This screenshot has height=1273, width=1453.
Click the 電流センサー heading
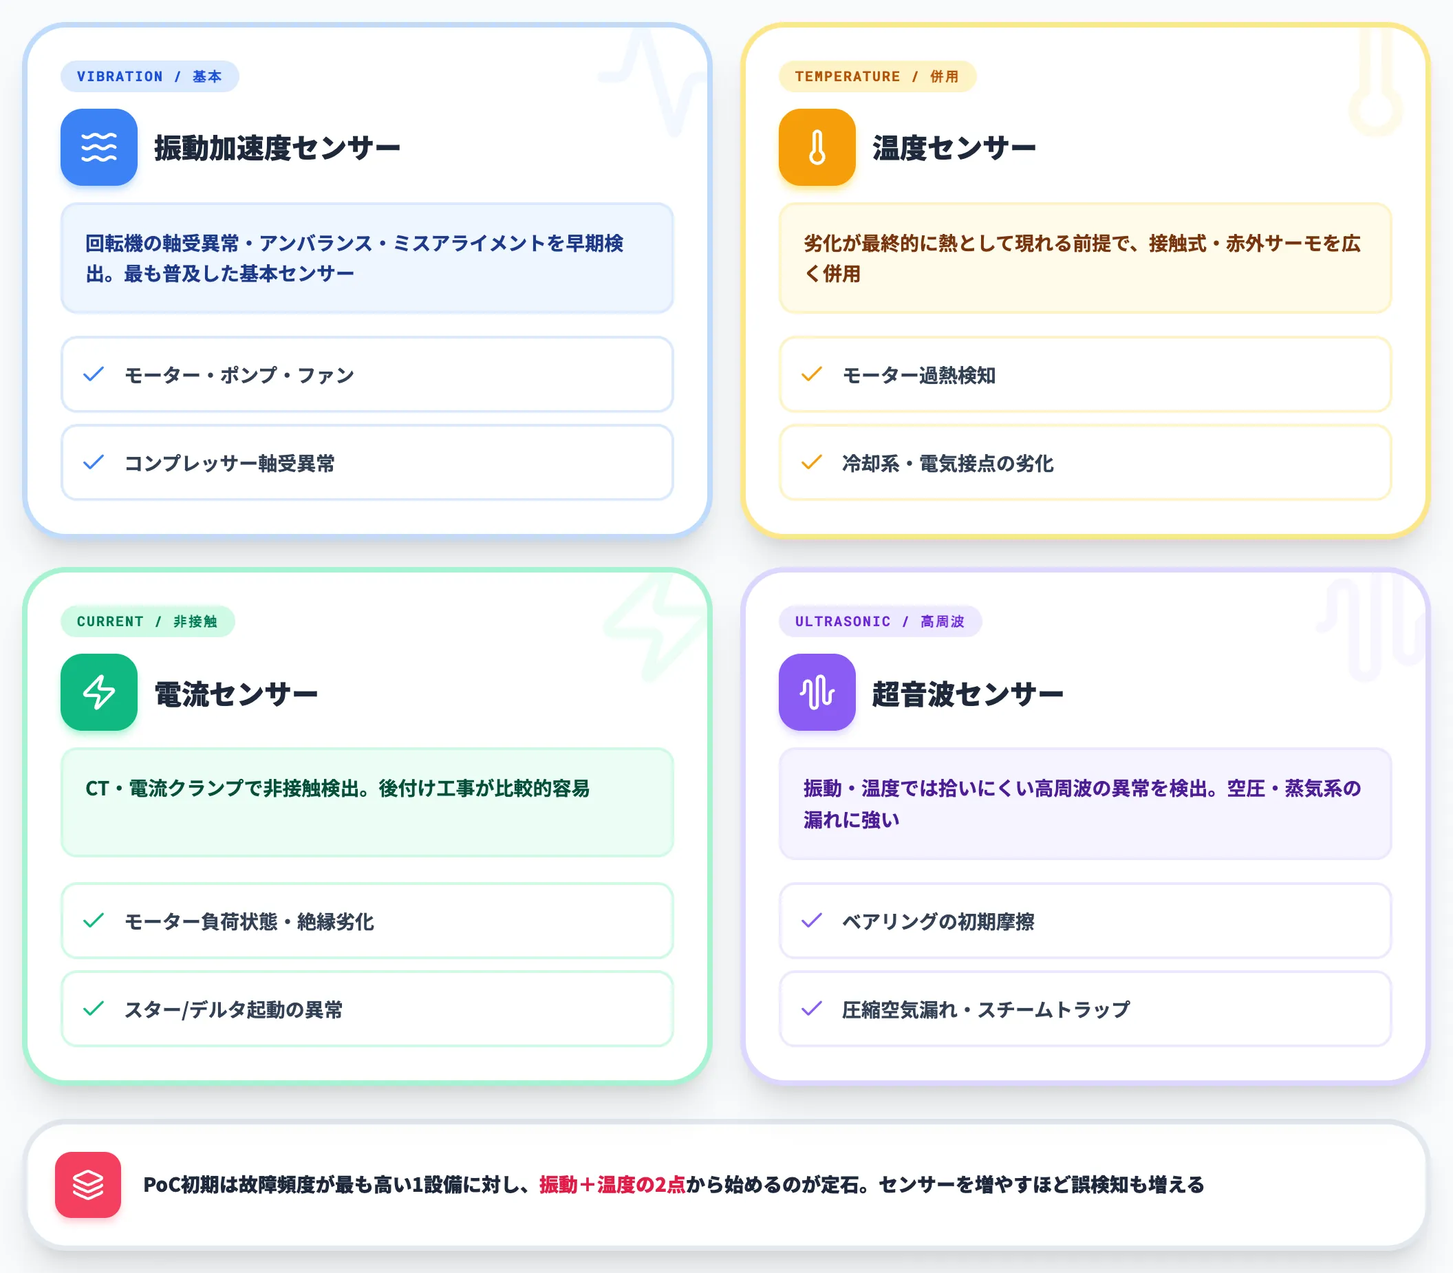pos(236,694)
